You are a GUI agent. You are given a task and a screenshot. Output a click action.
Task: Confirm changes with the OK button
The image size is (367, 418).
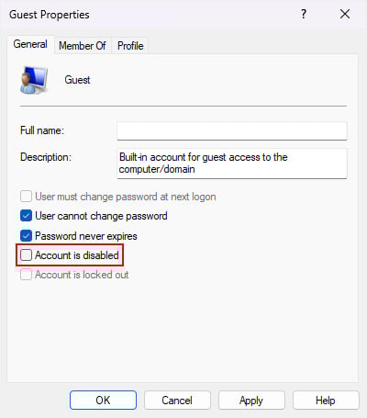pyautogui.click(x=103, y=400)
